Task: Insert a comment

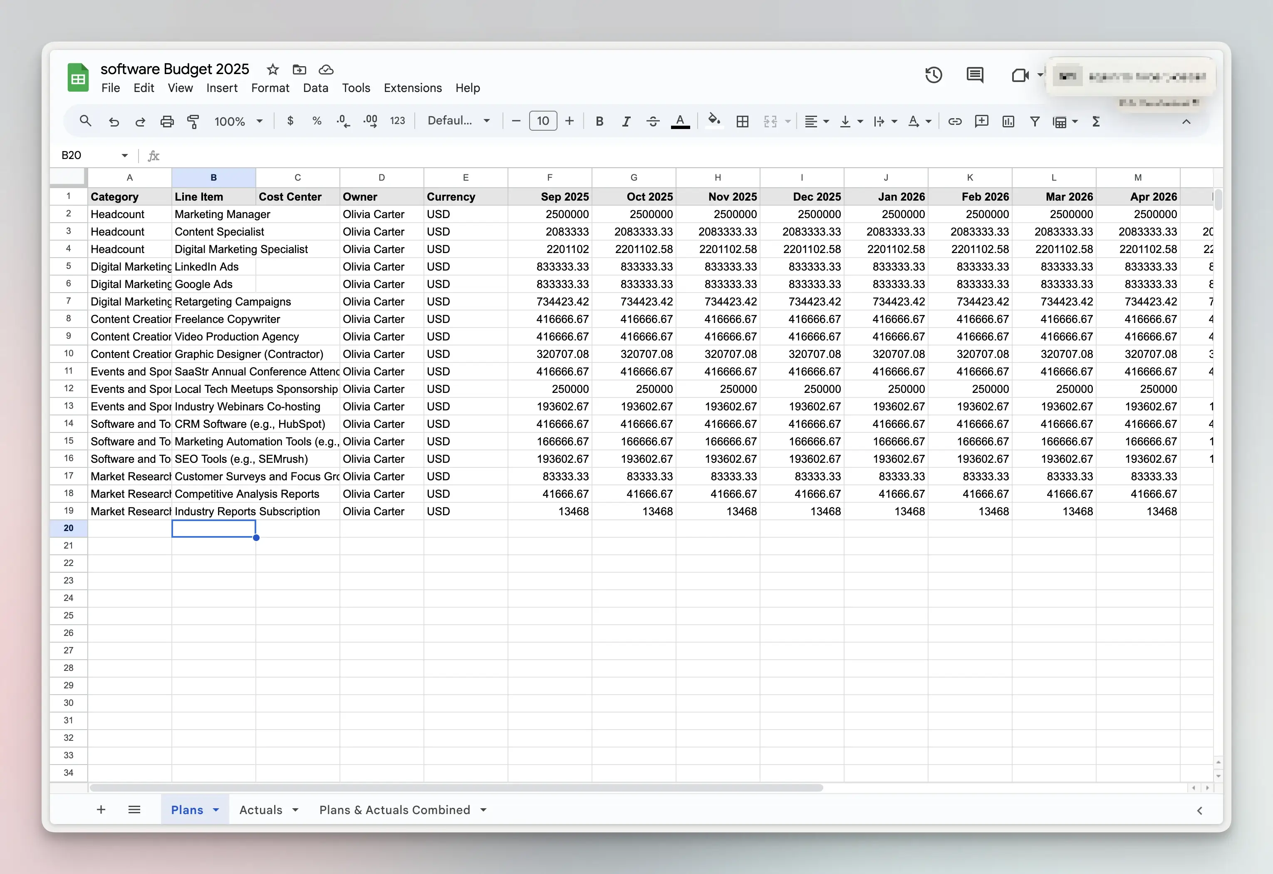Action: pos(981,121)
